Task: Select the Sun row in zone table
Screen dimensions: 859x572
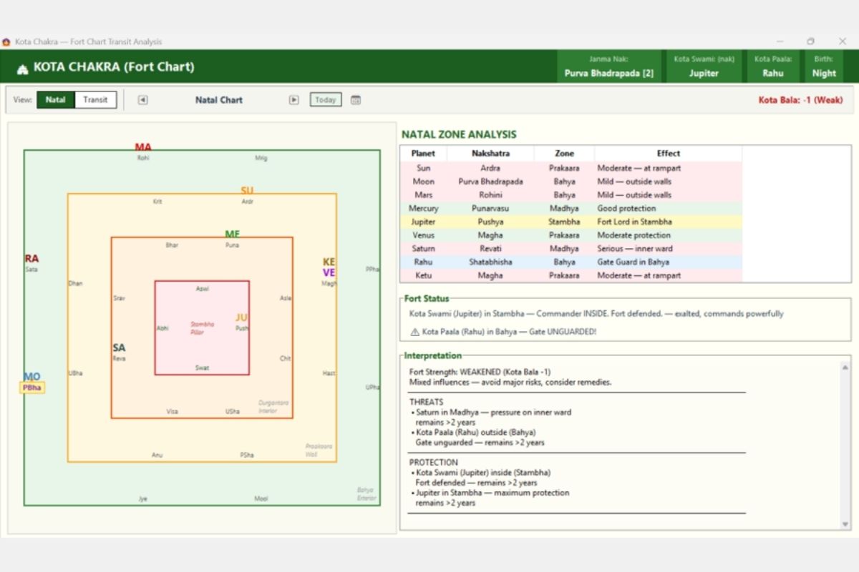Action: (x=571, y=168)
